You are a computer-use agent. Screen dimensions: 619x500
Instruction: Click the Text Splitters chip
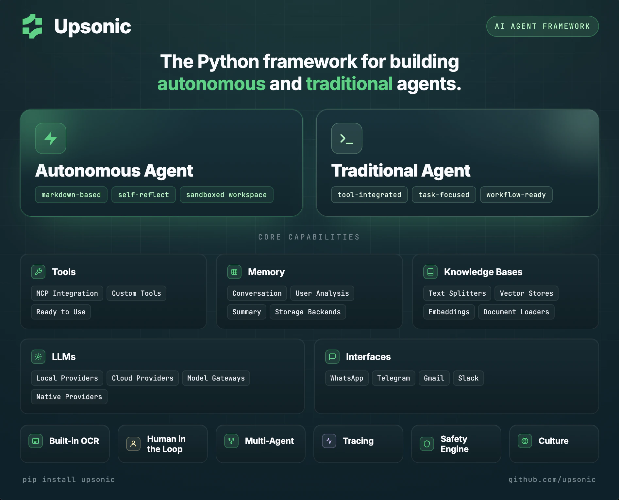coord(457,293)
